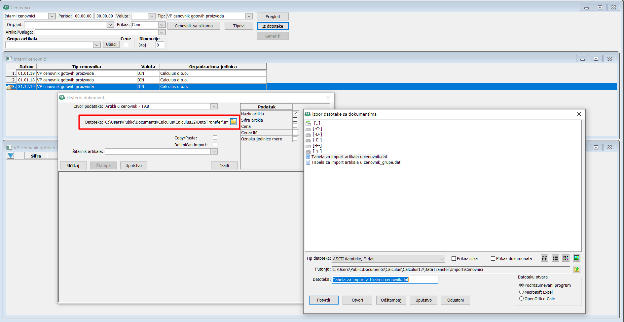Switch to the details columns view icon
This screenshot has height=322, width=624.
click(555, 258)
